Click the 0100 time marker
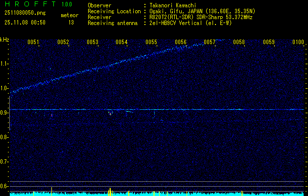This screenshot has height=196, width=308. (x=298, y=42)
